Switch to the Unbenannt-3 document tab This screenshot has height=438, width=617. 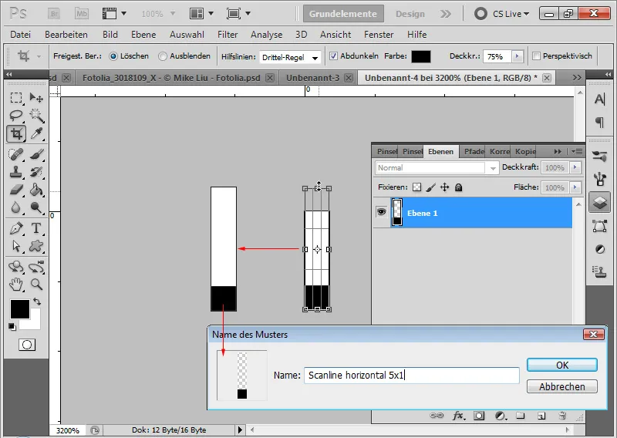(313, 78)
